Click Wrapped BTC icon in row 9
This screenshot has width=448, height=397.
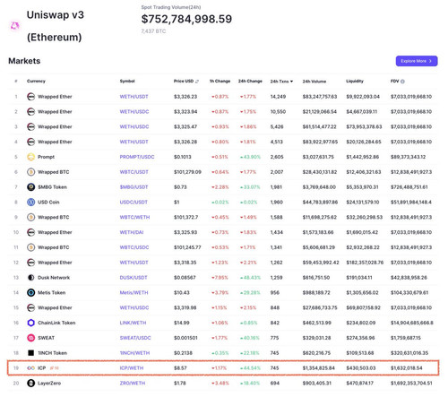[x=30, y=217]
